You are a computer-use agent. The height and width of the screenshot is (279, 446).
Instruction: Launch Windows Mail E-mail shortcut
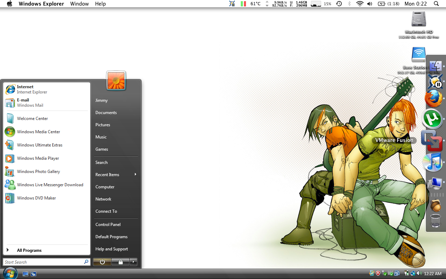[x=47, y=103]
